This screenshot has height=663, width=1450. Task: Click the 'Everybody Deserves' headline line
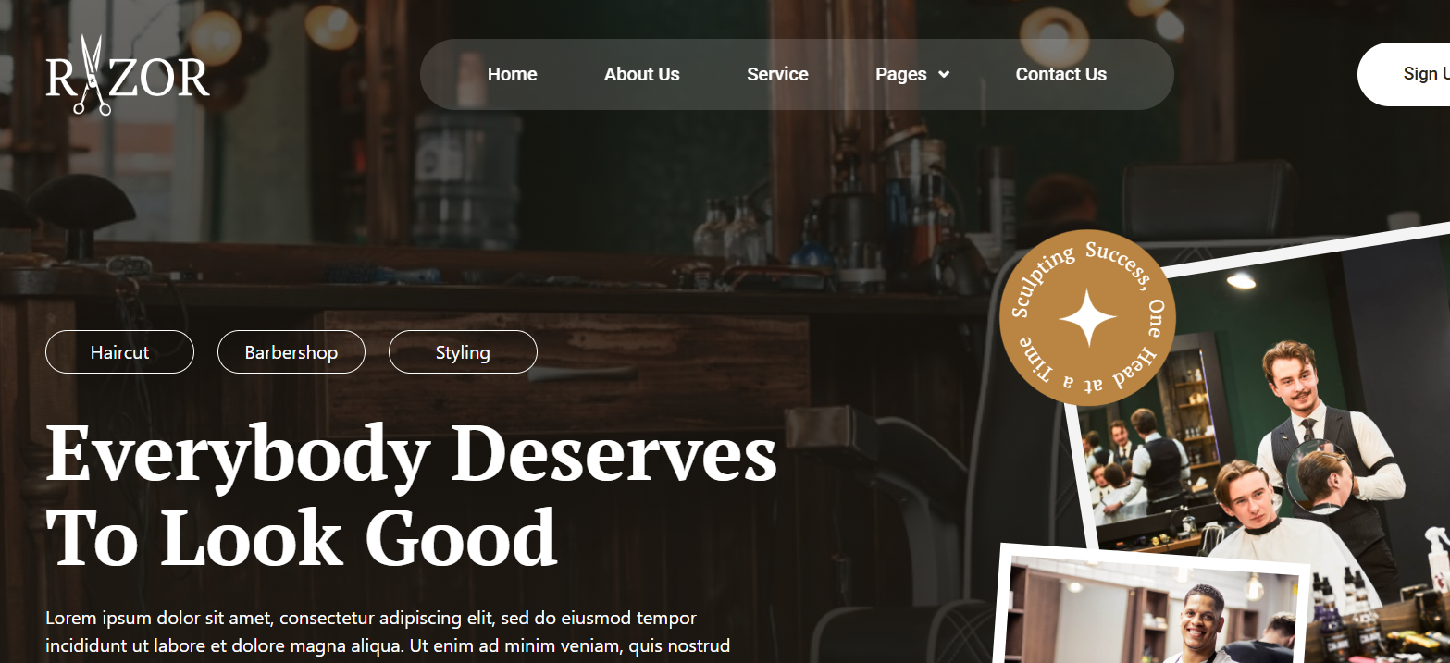tap(412, 454)
